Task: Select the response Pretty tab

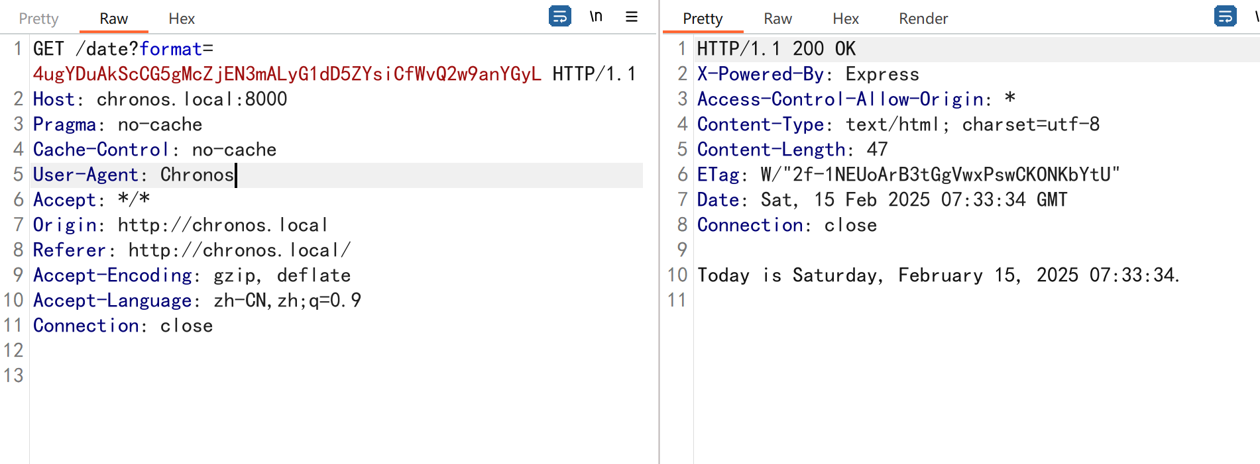Action: point(703,19)
